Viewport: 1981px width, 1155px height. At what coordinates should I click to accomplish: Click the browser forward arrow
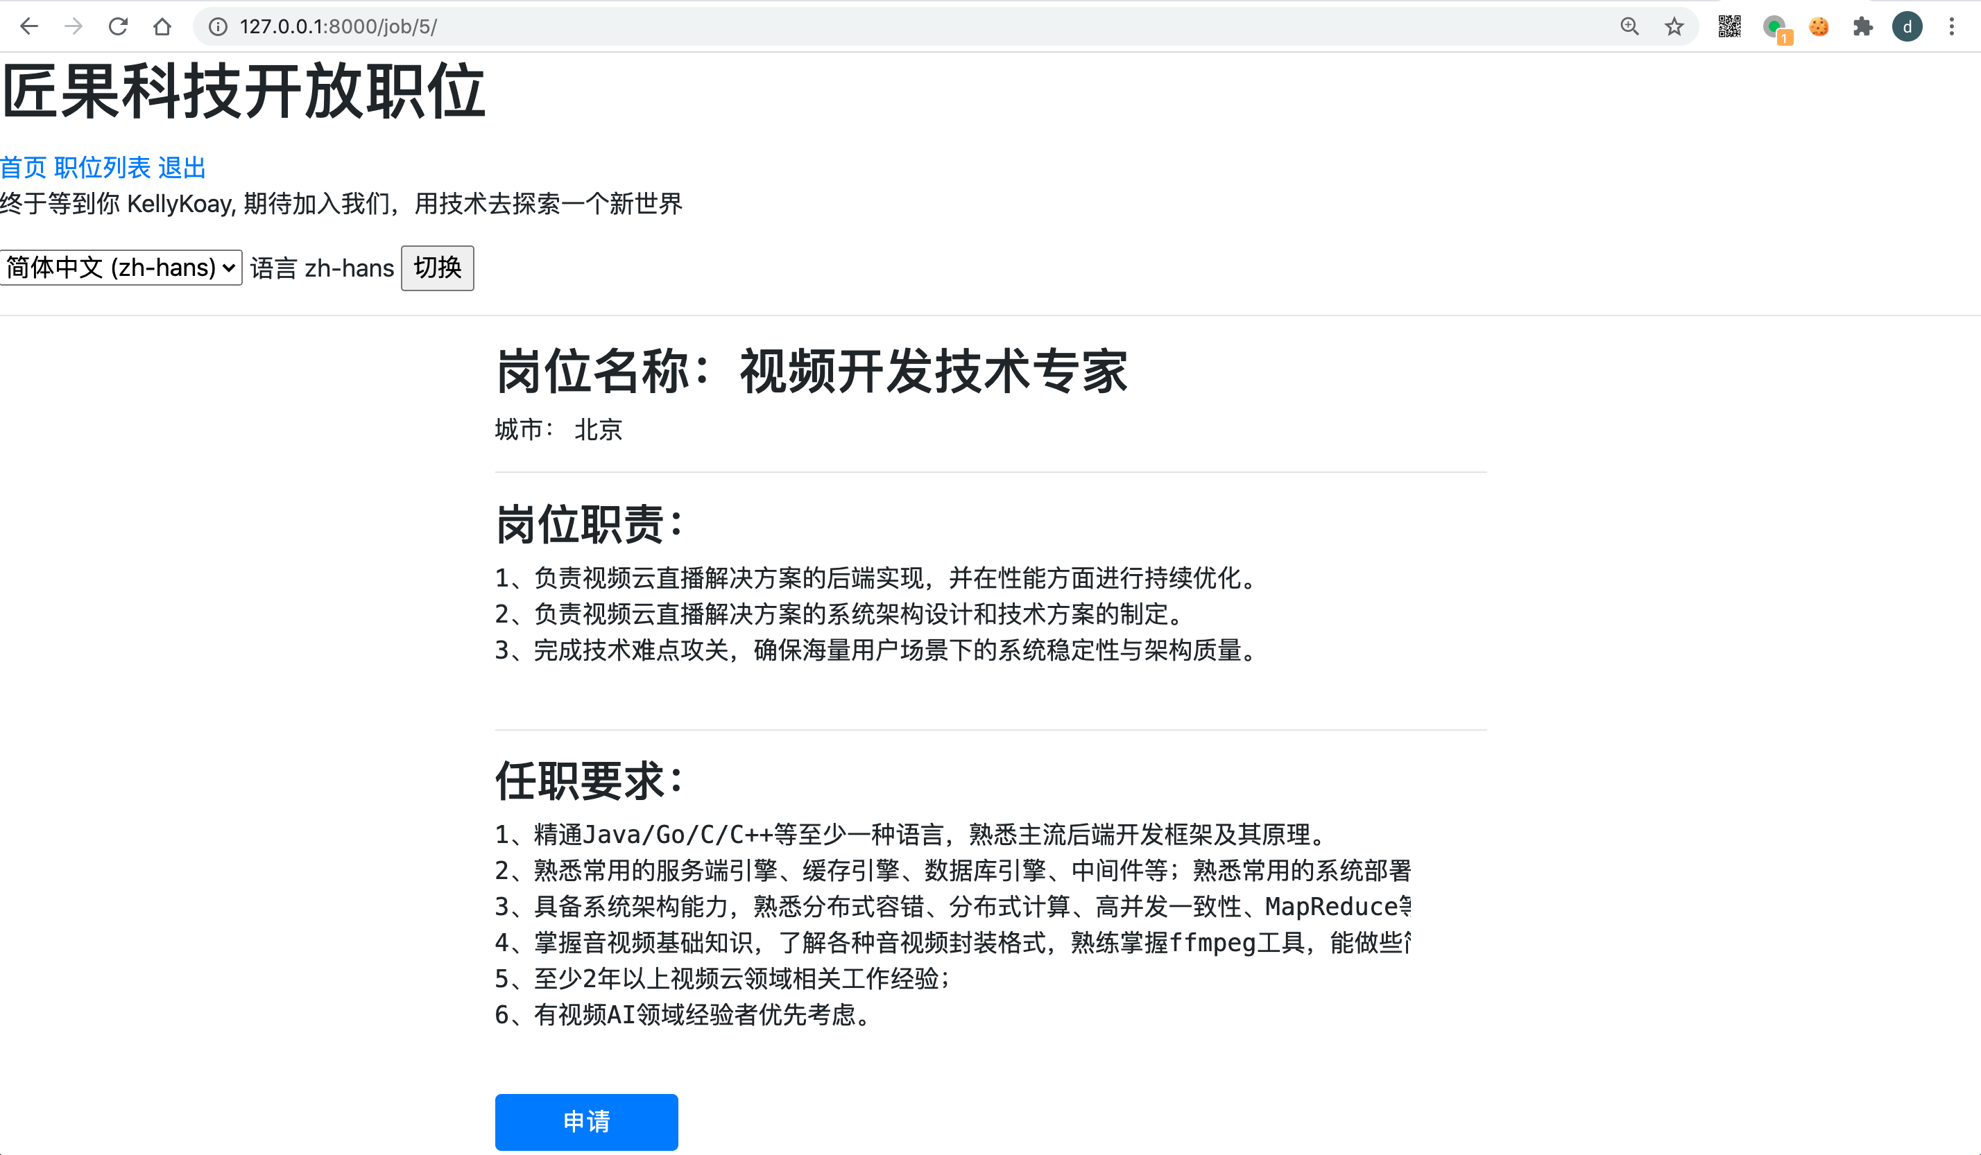tap(74, 27)
